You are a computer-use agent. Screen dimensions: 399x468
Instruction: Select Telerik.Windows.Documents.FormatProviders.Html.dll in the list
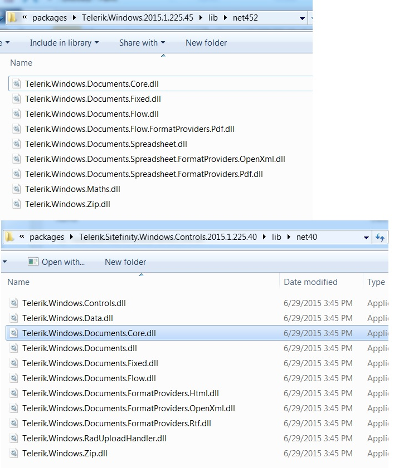pos(120,393)
